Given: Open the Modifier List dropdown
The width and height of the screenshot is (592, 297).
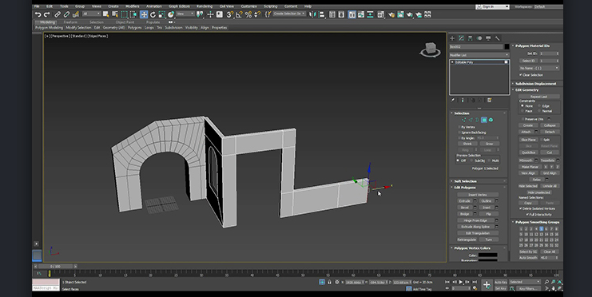Looking at the screenshot, I should click(x=479, y=55).
